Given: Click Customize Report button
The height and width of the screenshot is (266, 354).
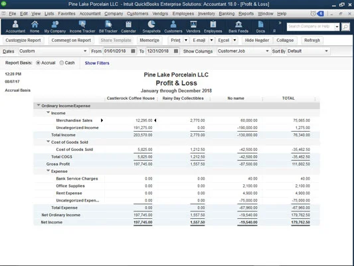Looking at the screenshot, I should [x=23, y=40].
